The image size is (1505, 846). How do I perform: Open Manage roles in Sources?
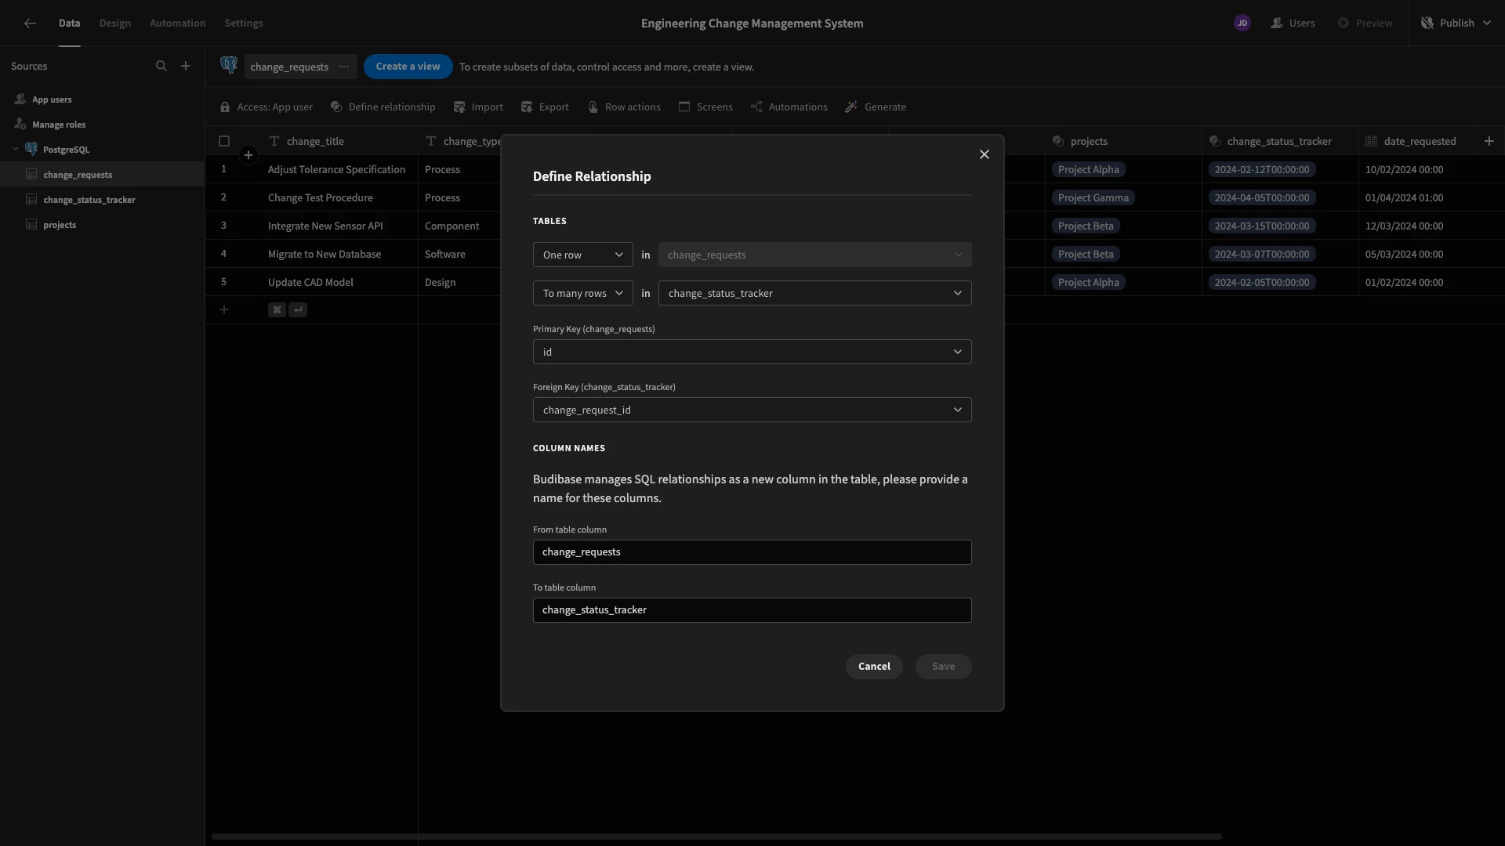(102, 125)
